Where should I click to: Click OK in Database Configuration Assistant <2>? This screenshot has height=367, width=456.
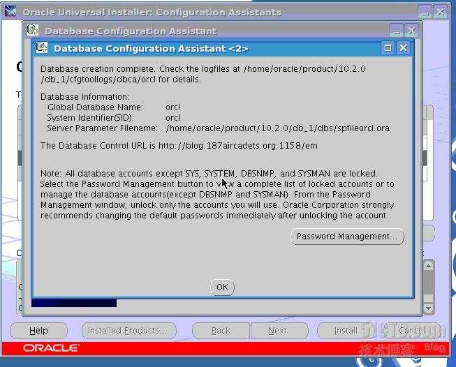click(222, 287)
